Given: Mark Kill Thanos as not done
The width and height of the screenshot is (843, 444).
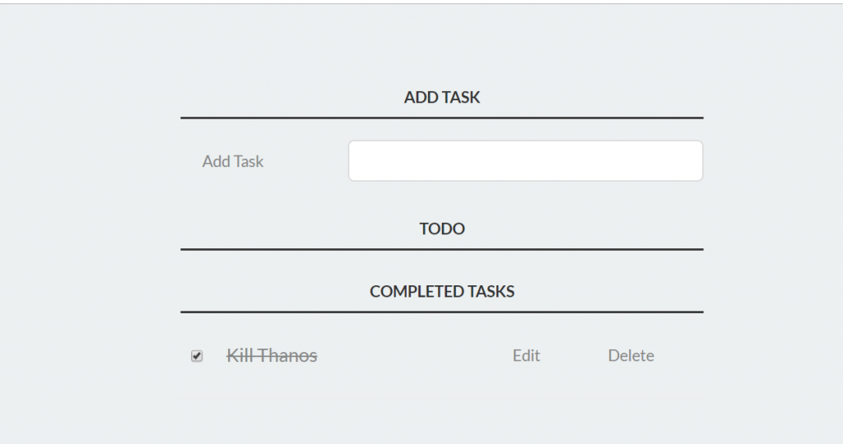Looking at the screenshot, I should 197,356.
